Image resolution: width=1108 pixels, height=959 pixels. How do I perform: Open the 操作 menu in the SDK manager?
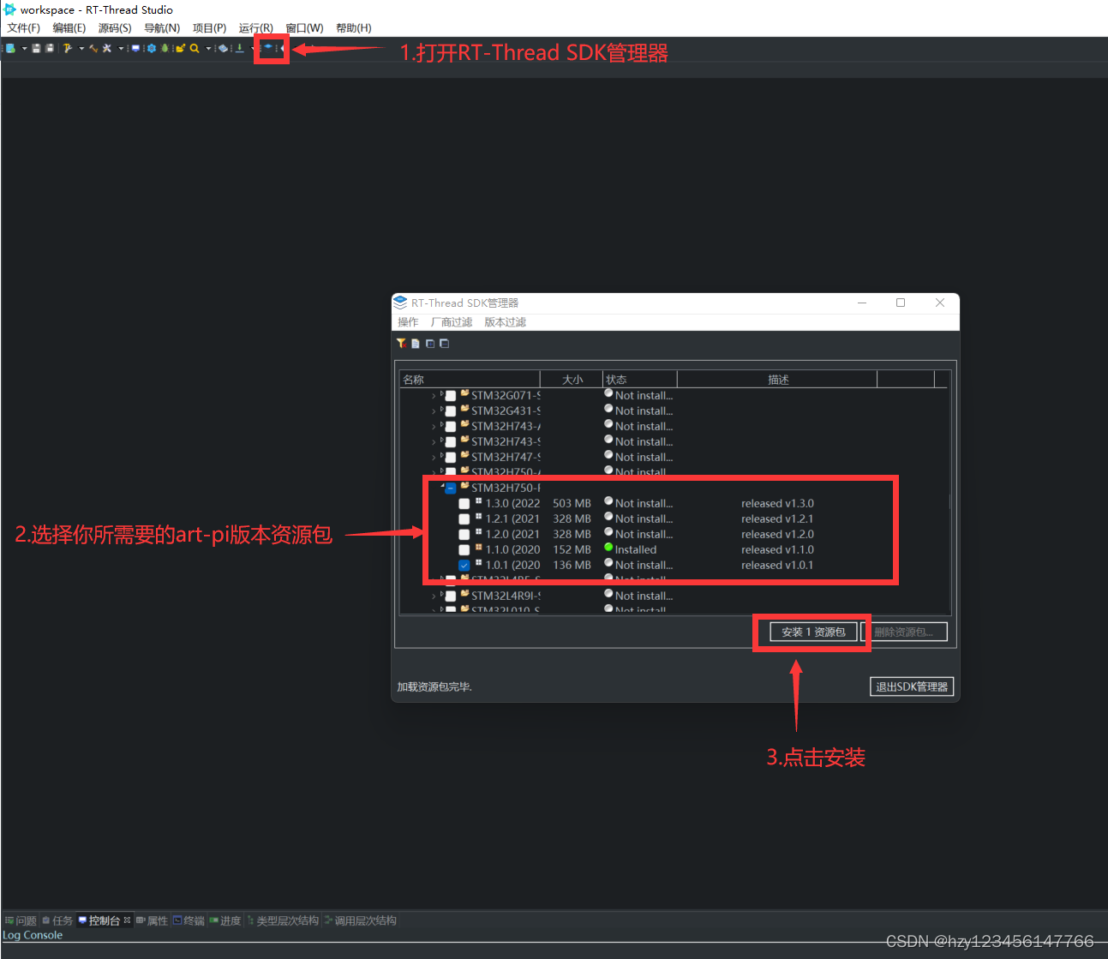click(x=408, y=321)
